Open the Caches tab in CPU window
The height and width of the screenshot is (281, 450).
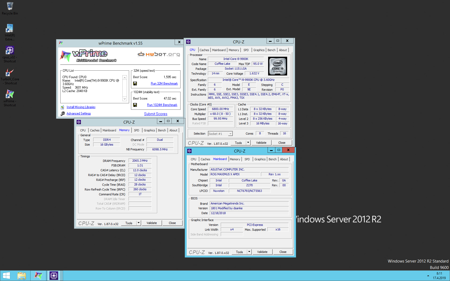[204, 50]
